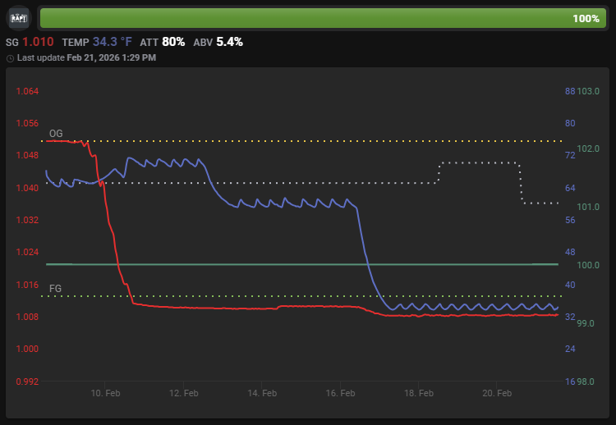This screenshot has width=616, height=425.
Task: Click the 10. Feb date axis label
Action: coord(106,394)
